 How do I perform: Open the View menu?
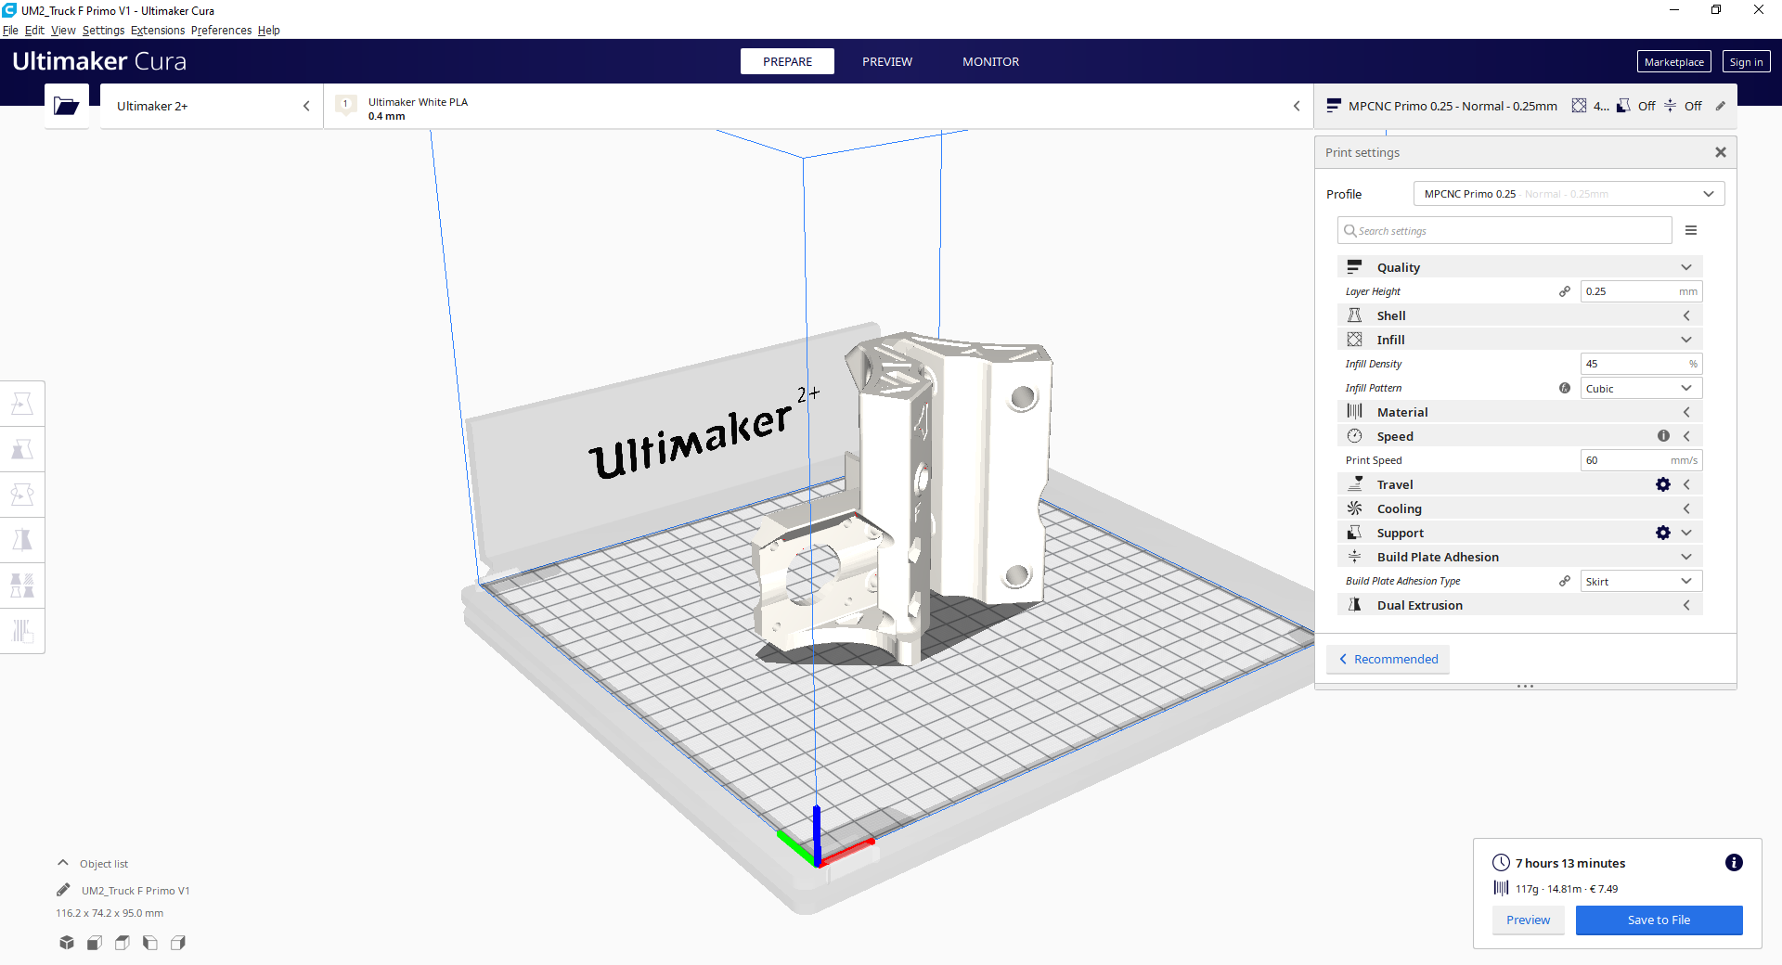tap(63, 30)
